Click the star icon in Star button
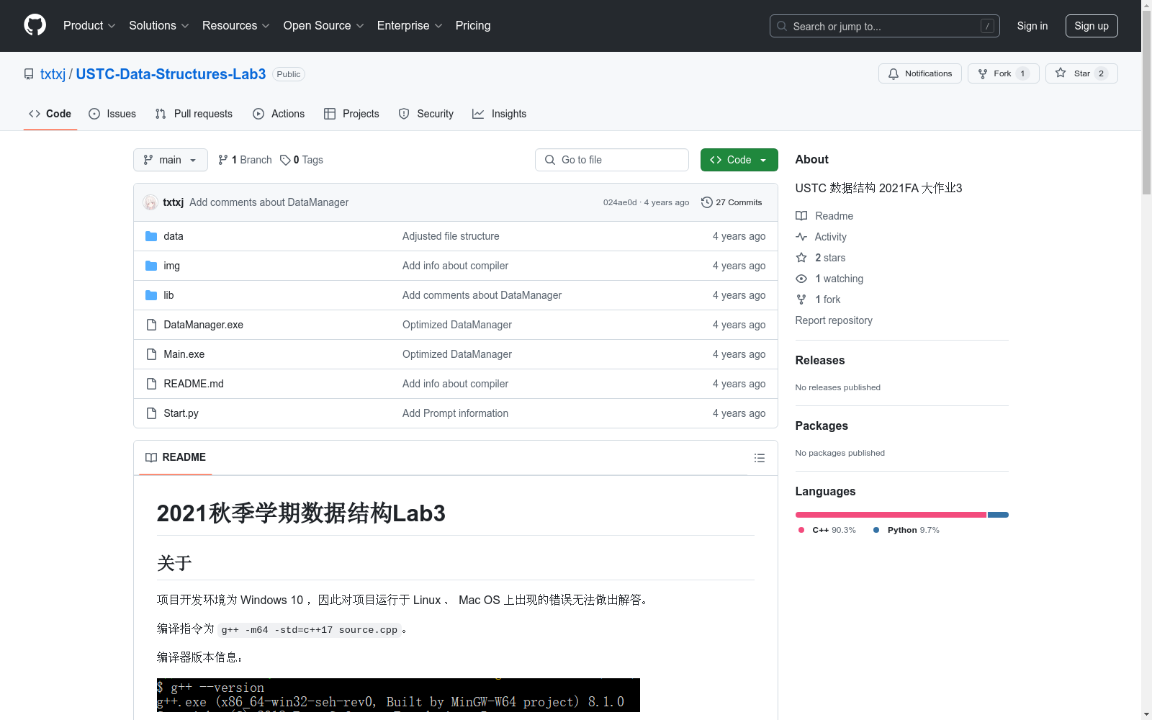Image resolution: width=1152 pixels, height=720 pixels. point(1061,73)
